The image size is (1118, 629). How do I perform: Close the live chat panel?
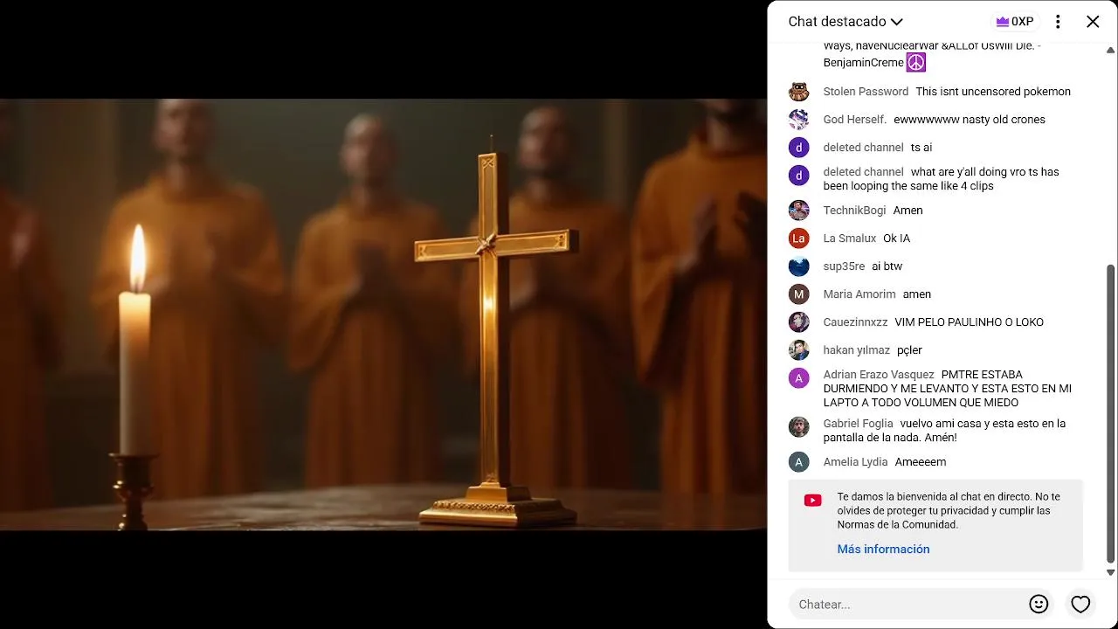[1093, 22]
